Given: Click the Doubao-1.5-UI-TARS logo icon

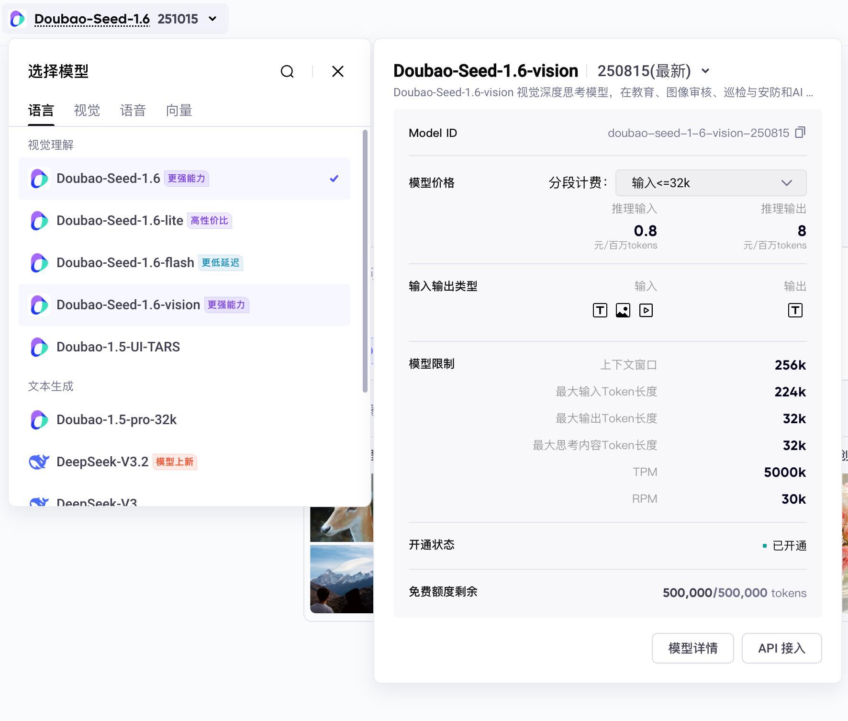Looking at the screenshot, I should click(39, 347).
